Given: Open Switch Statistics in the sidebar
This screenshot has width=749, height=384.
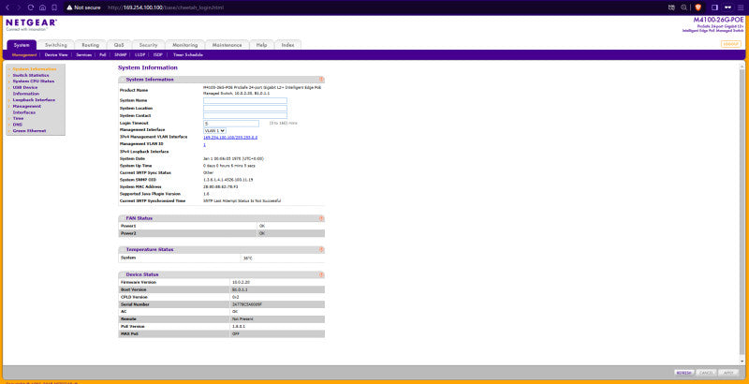Looking at the screenshot, I should pyautogui.click(x=31, y=76).
